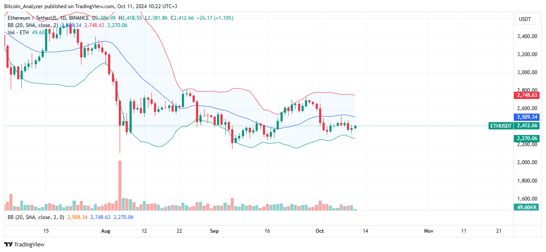Viewport: 546px width, 252px height.
Task: Select the Sep label on the time axis
Action: (214, 231)
